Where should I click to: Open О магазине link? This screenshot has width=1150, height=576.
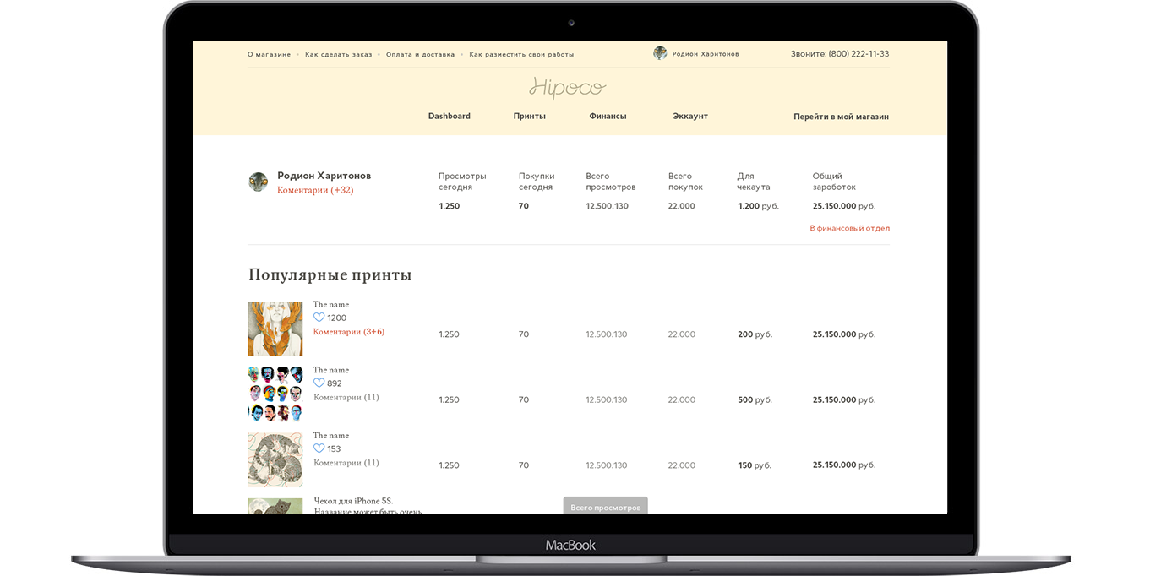click(x=269, y=54)
